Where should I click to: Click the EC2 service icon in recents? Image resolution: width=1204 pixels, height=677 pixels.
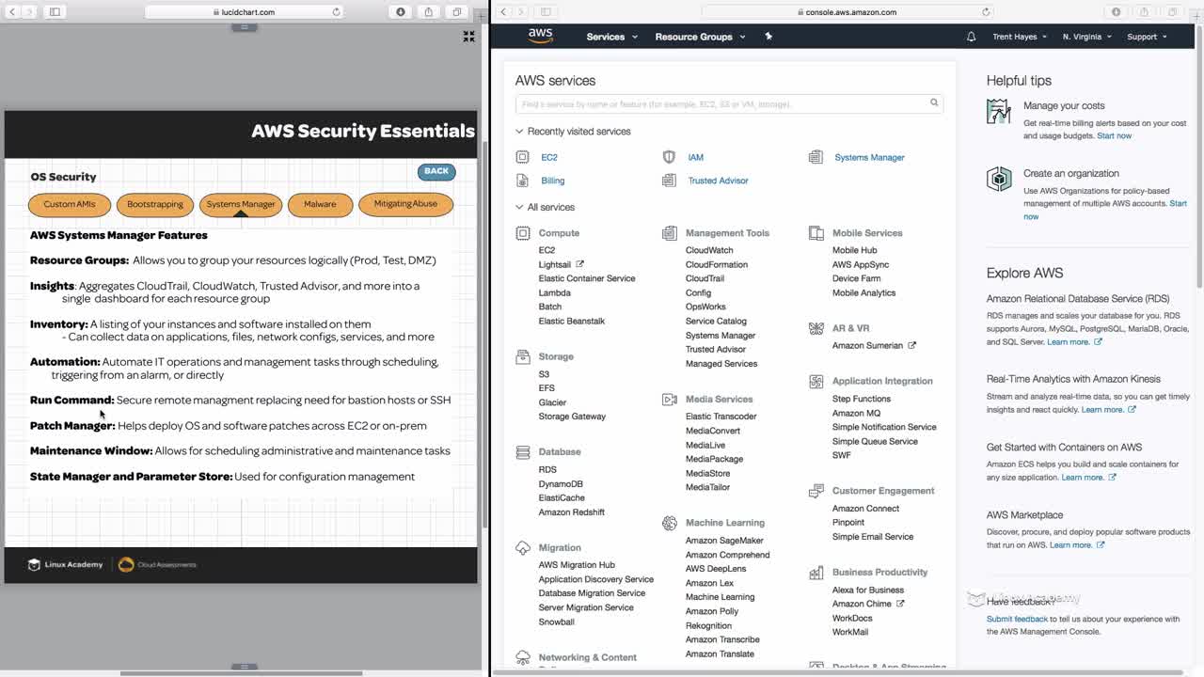(x=522, y=157)
